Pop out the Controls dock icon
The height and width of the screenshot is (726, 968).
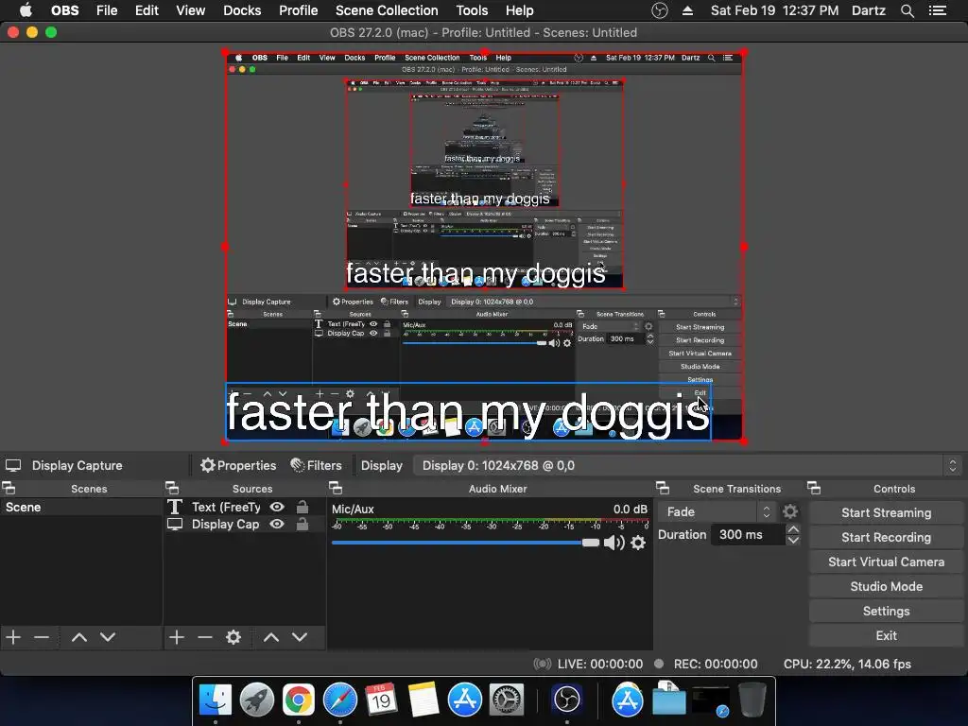[x=814, y=489]
